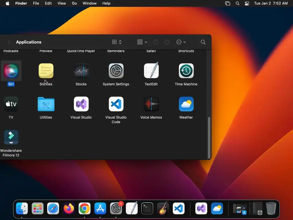
Task: Open Terminal from the Dock
Action: tap(147, 209)
